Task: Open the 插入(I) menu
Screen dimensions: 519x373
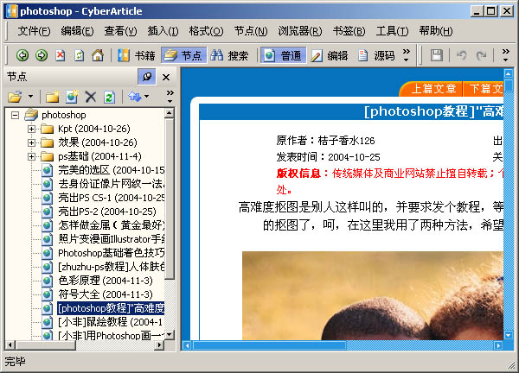Action: click(163, 31)
